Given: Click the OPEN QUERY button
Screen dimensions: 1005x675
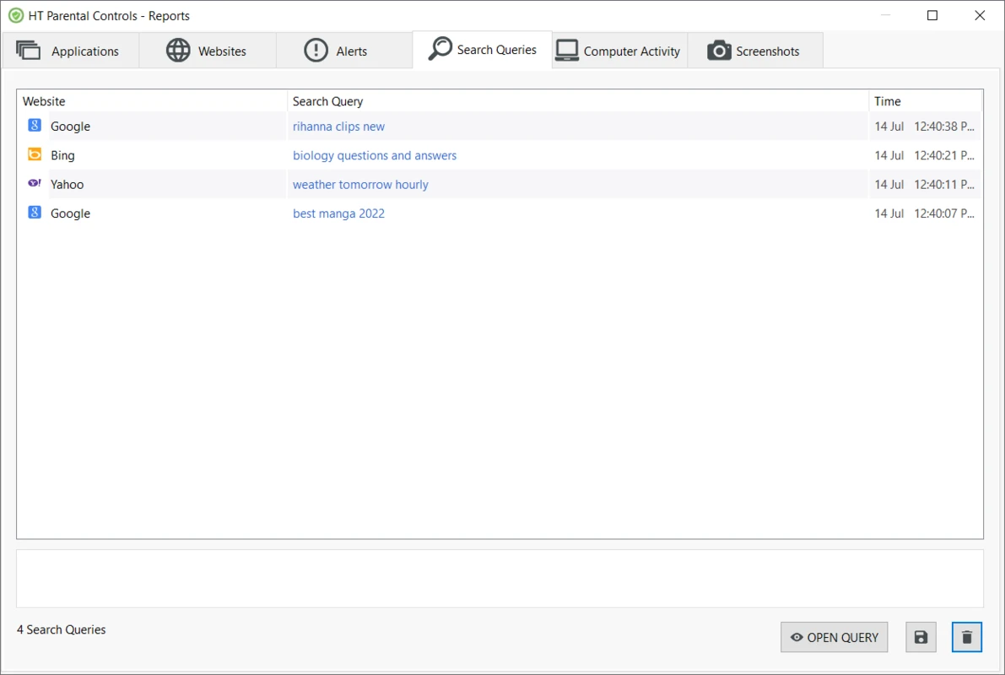Looking at the screenshot, I should 834,637.
